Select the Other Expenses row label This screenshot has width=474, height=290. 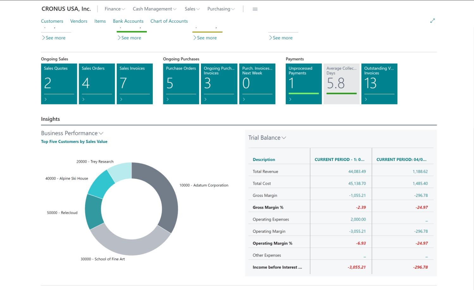tap(267, 256)
